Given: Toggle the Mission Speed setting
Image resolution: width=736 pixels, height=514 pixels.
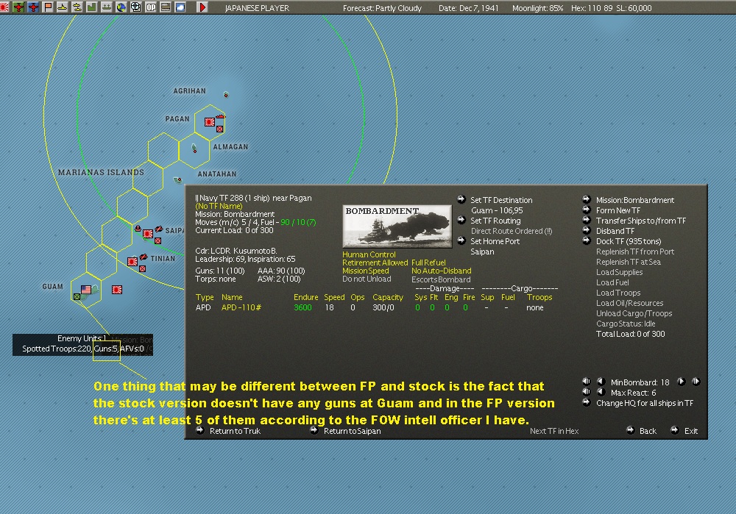Looking at the screenshot, I should point(366,271).
